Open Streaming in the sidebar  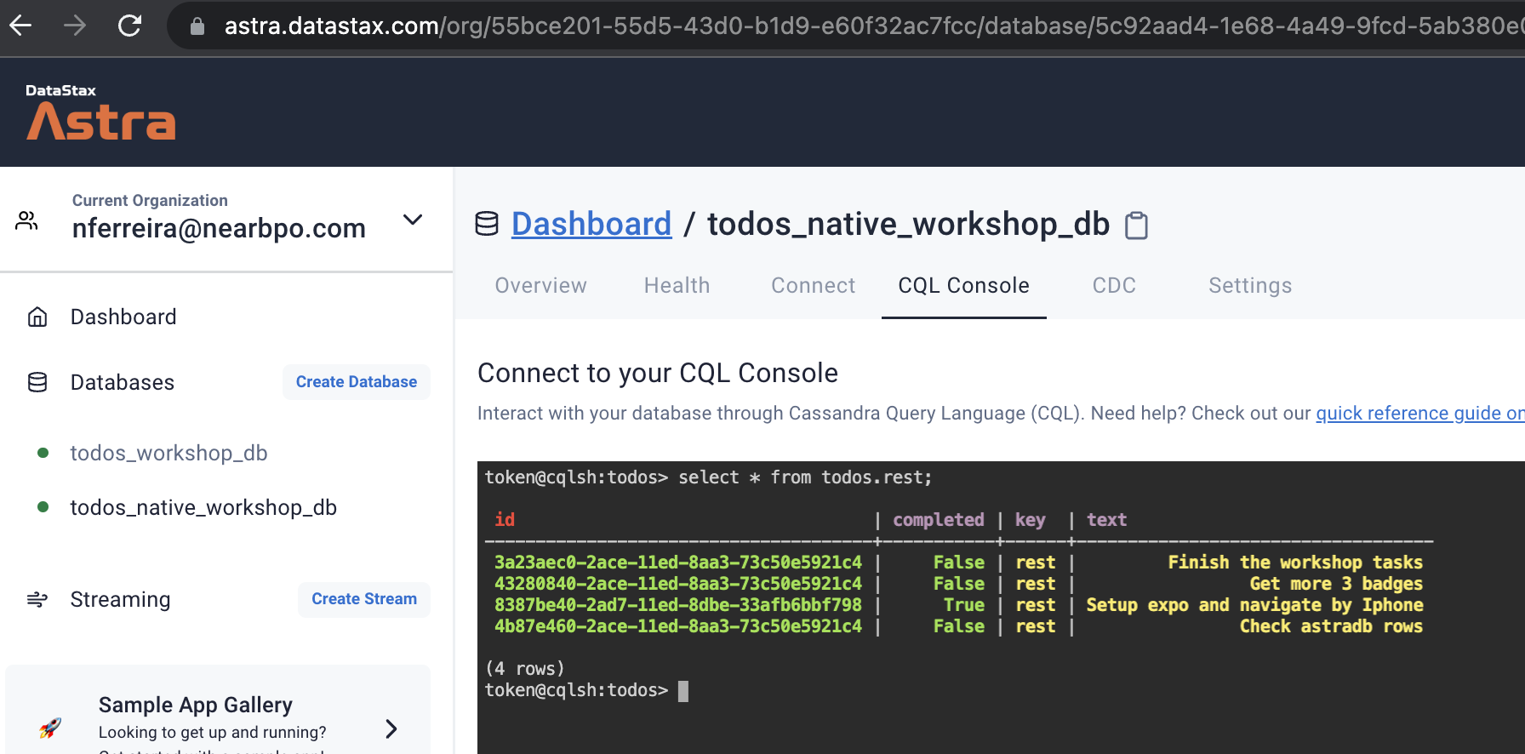[x=120, y=599]
